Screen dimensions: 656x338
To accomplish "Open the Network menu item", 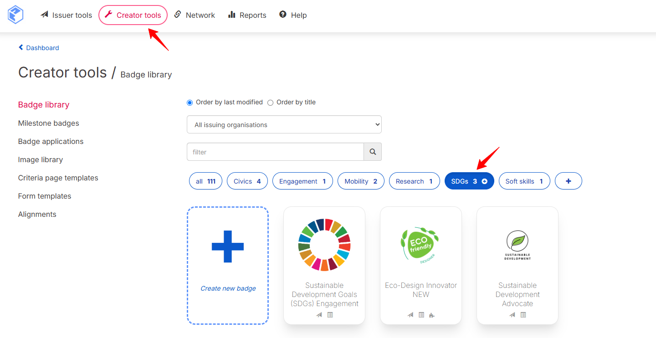I will coord(195,15).
